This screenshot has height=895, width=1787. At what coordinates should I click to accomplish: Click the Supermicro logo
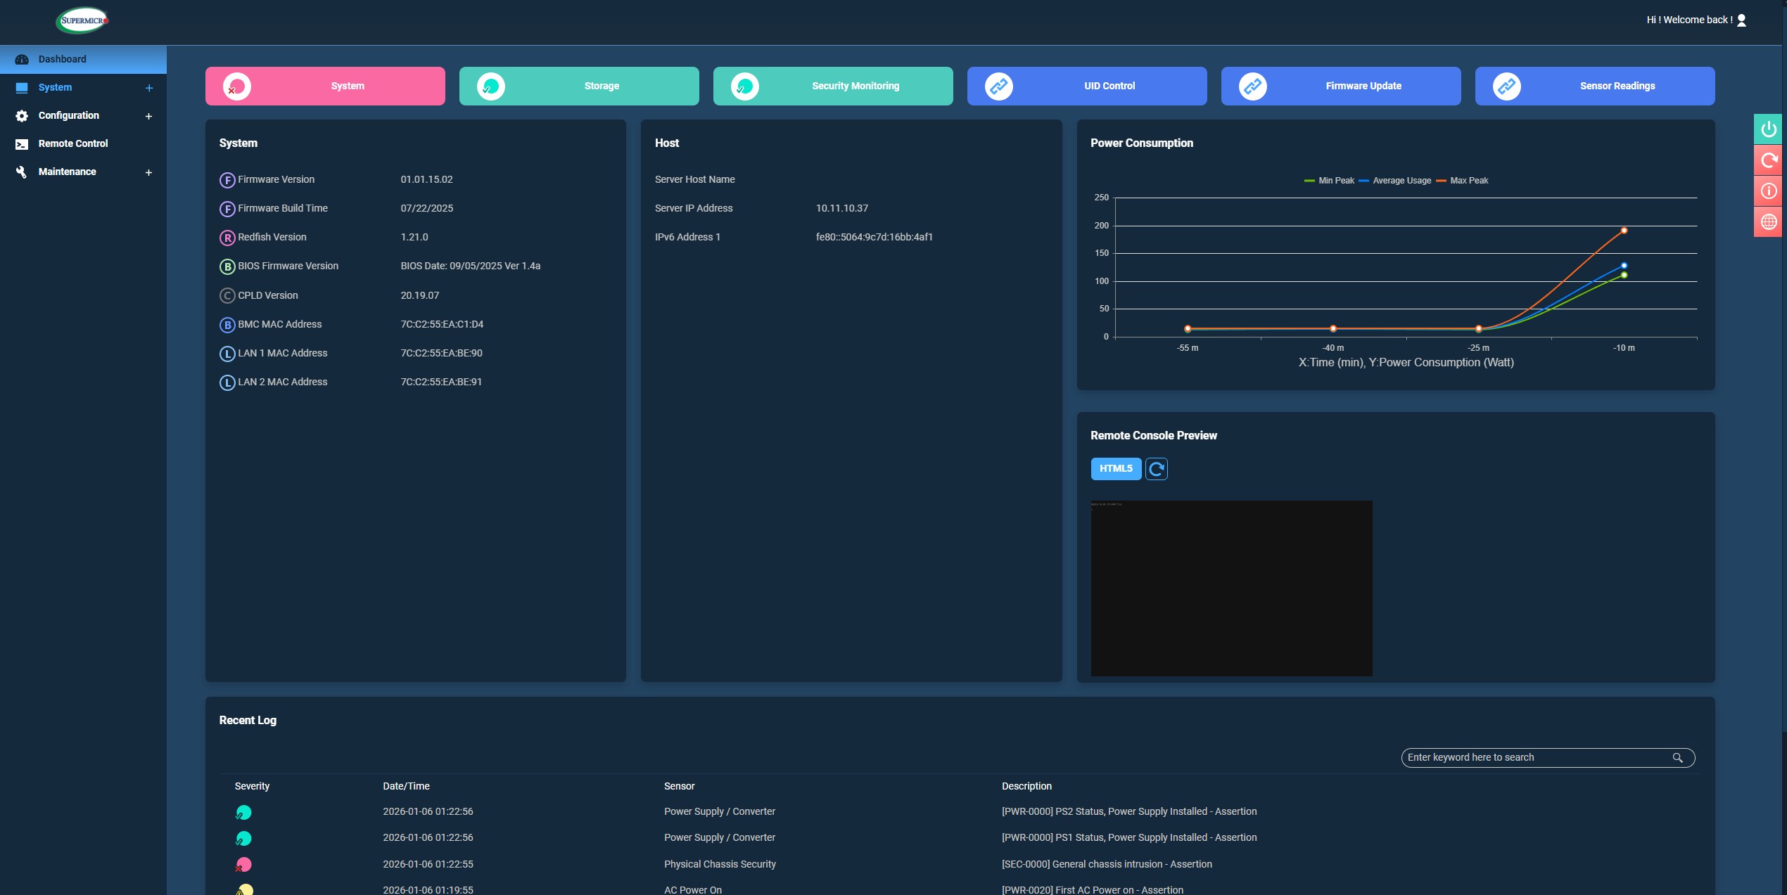coord(83,20)
